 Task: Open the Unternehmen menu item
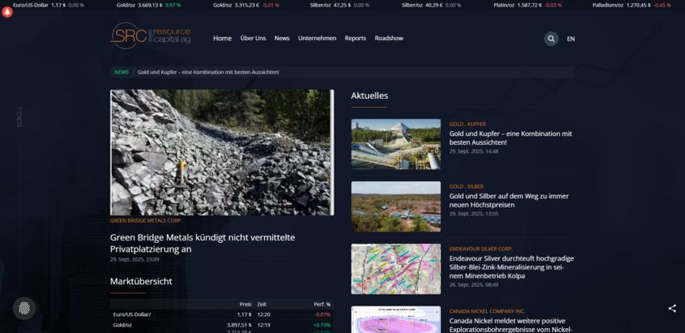click(318, 39)
